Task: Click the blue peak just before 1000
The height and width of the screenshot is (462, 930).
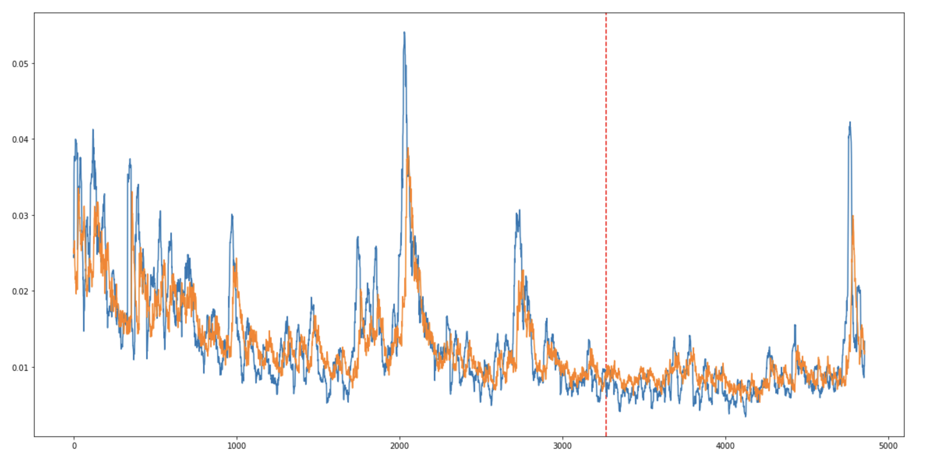Action: pos(232,215)
